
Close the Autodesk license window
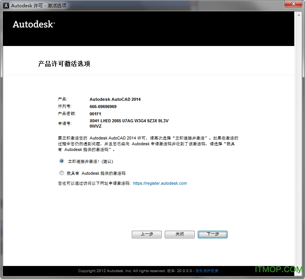tap(294, 4)
